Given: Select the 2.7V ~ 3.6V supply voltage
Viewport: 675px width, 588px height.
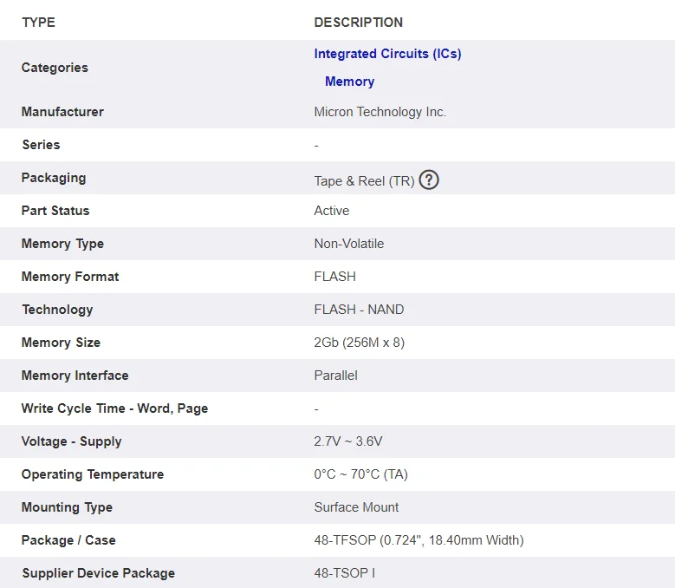Looking at the screenshot, I should pyautogui.click(x=347, y=441).
